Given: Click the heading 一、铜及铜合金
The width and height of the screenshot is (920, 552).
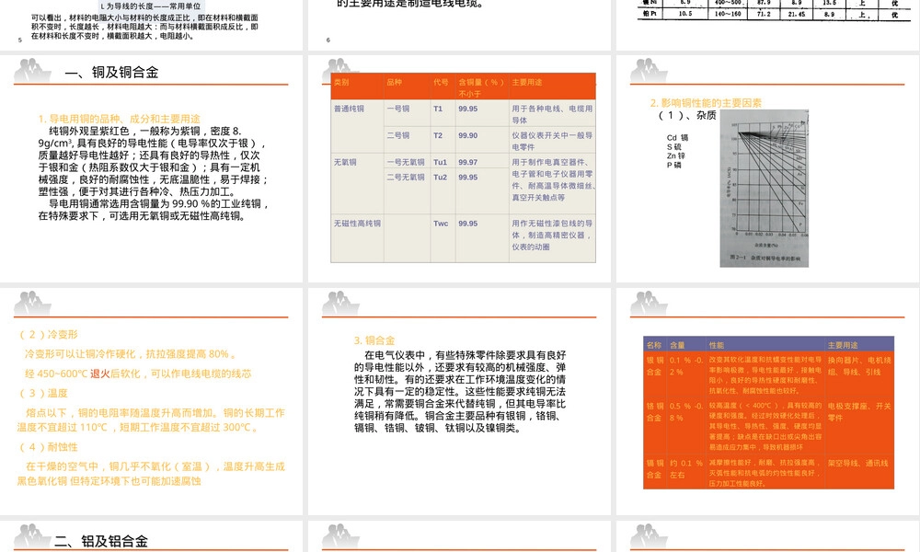Looking at the screenshot, I should 111,72.
